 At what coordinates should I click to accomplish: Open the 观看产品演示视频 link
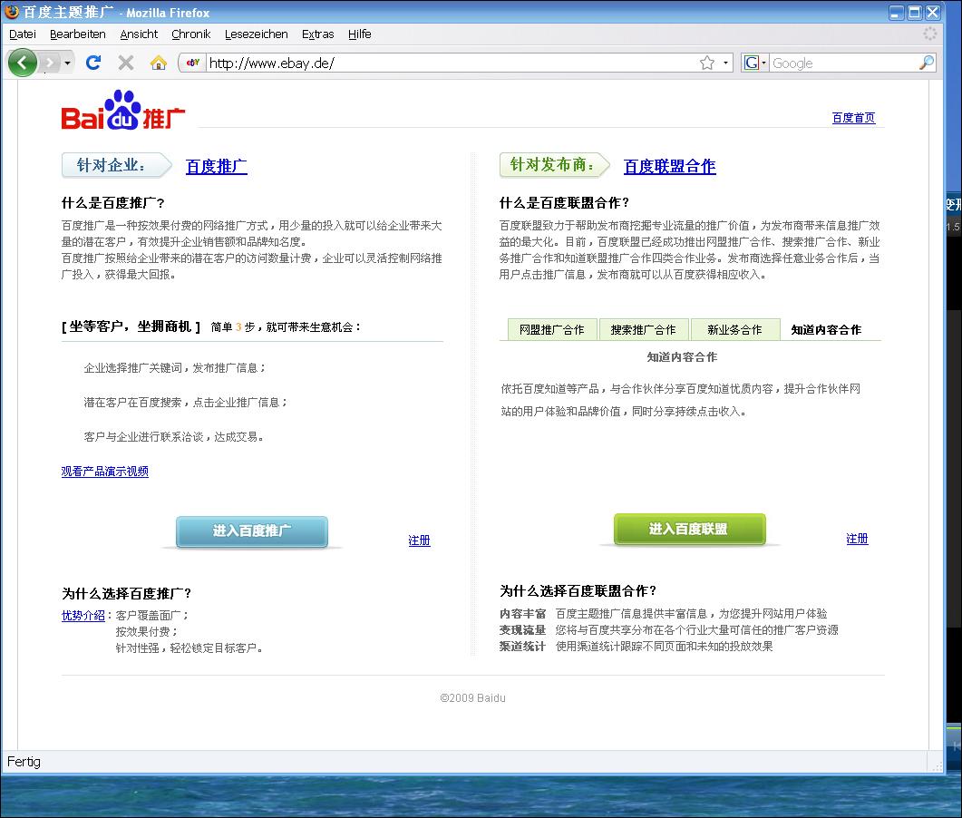tap(105, 472)
